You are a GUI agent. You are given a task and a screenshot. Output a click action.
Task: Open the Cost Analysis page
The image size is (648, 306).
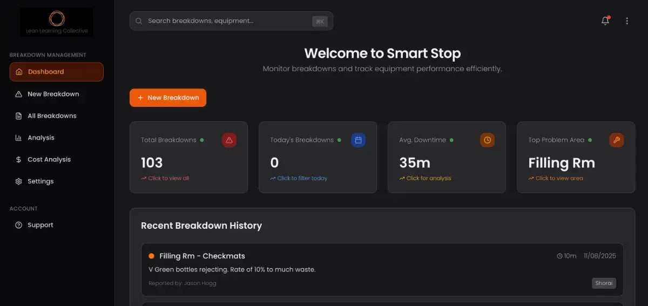(56, 160)
